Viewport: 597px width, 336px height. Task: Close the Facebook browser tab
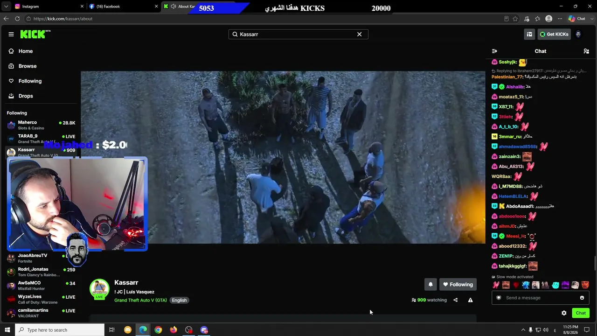point(156,7)
